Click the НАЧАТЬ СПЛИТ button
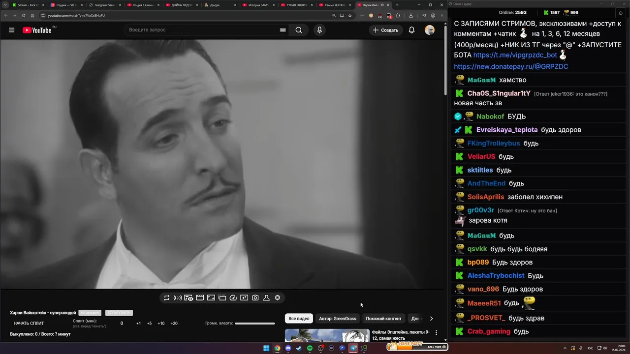The width and height of the screenshot is (630, 354). [29, 324]
